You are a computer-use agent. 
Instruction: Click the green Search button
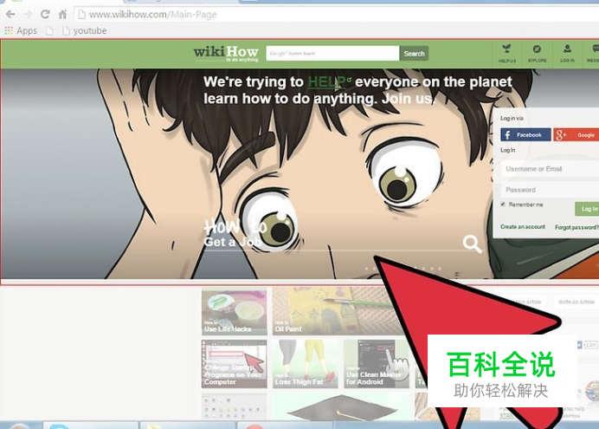coord(414,53)
